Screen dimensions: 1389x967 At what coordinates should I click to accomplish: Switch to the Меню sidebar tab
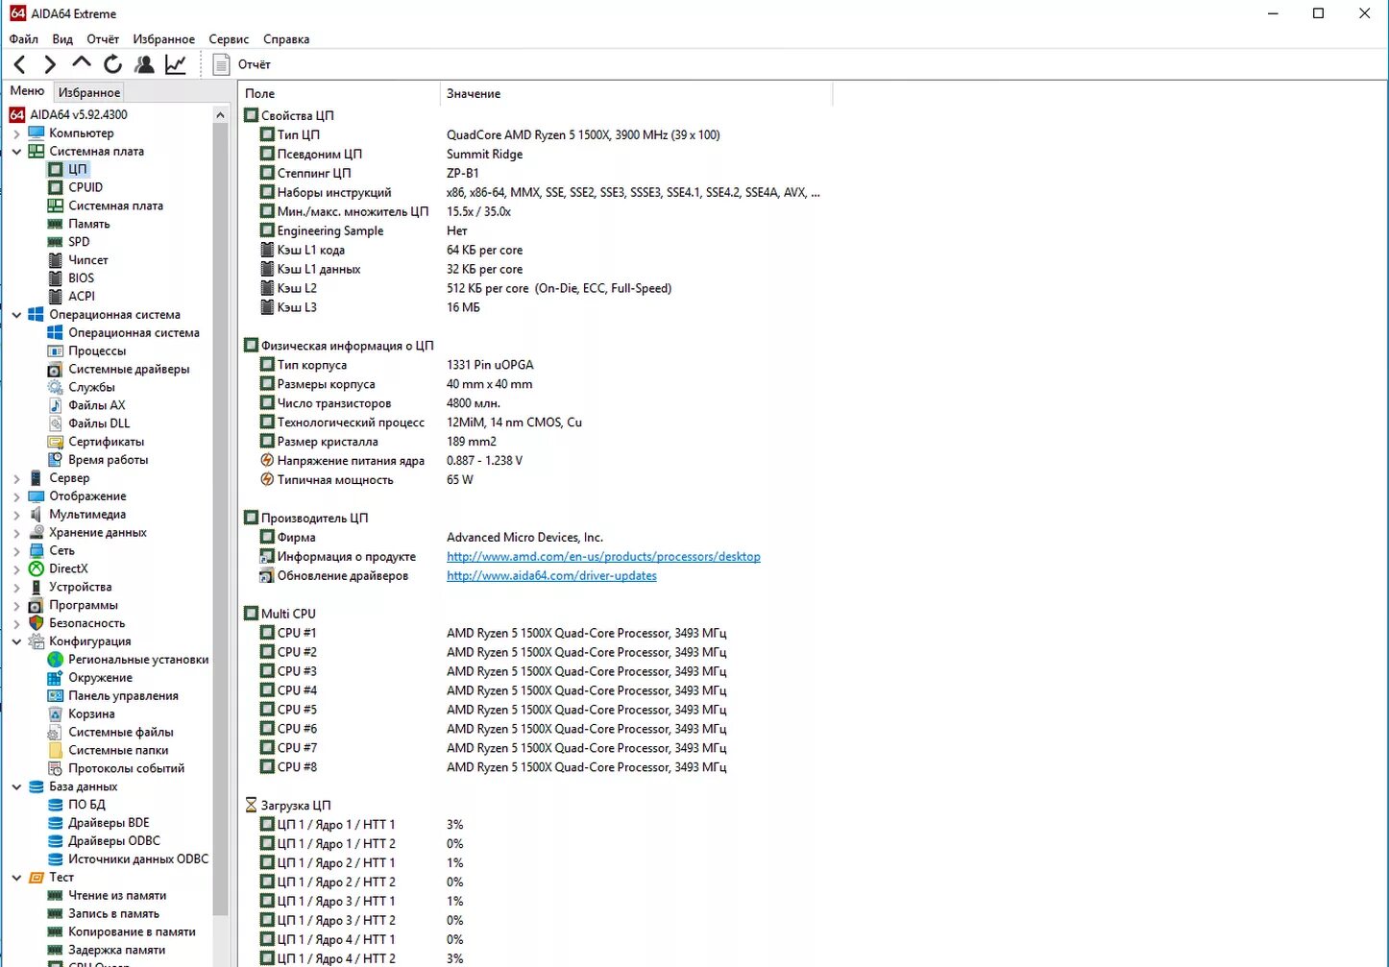tap(27, 91)
